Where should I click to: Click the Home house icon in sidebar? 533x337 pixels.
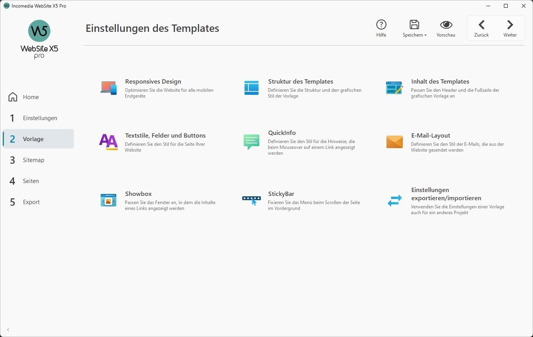pos(13,97)
